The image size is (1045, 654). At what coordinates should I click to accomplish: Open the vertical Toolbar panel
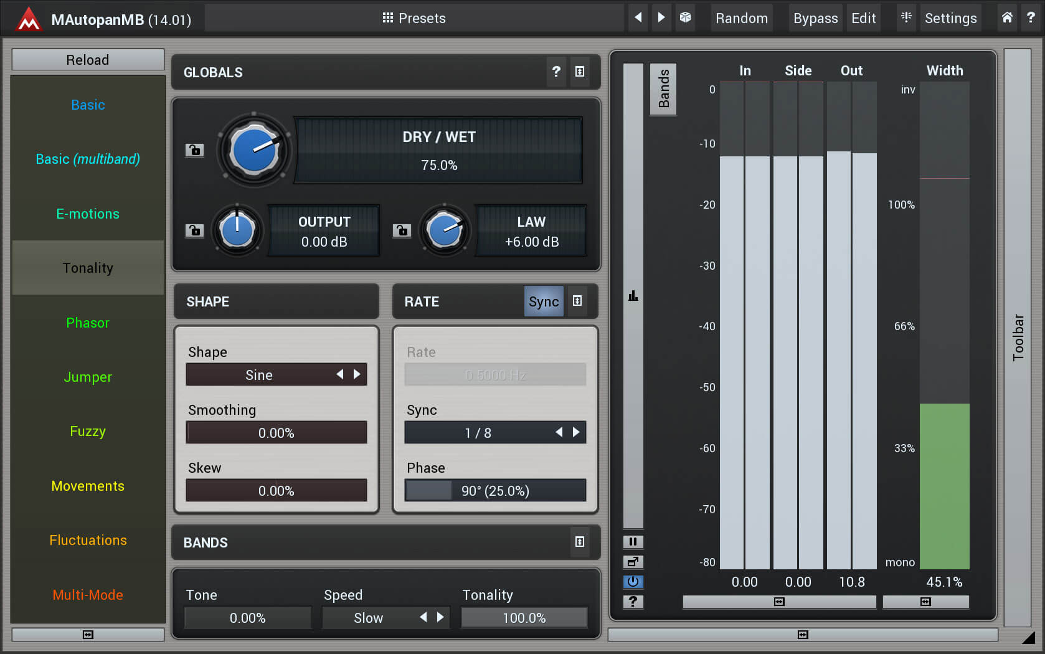[1018, 338]
